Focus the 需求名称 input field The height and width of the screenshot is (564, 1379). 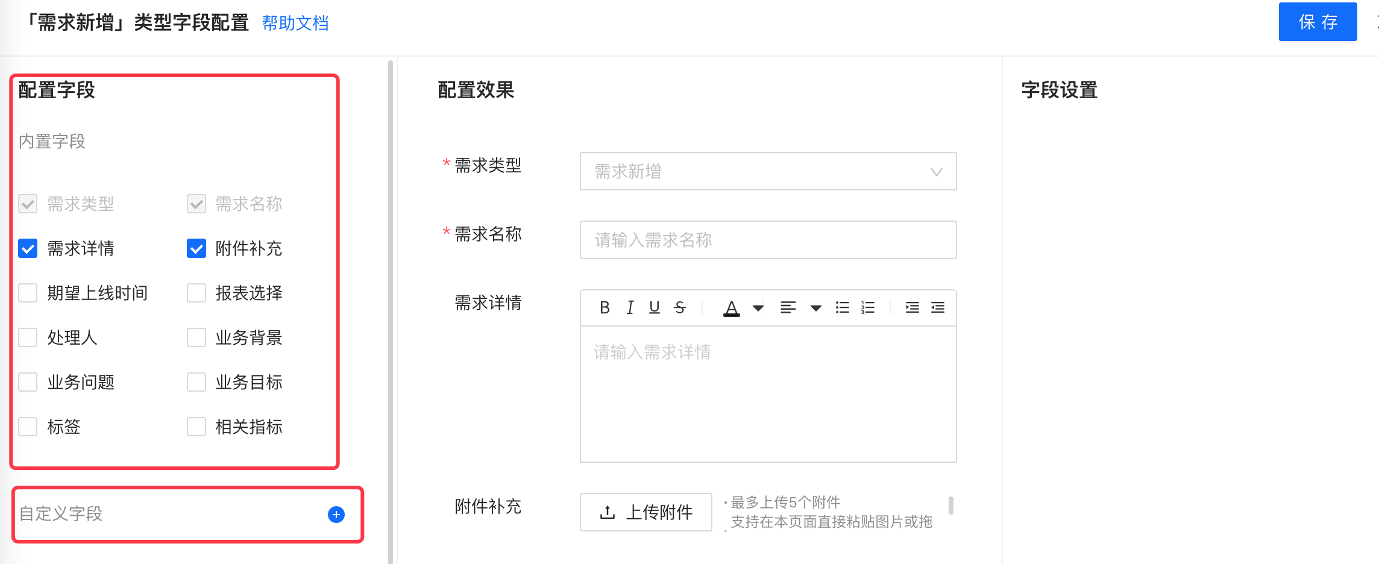pos(768,240)
